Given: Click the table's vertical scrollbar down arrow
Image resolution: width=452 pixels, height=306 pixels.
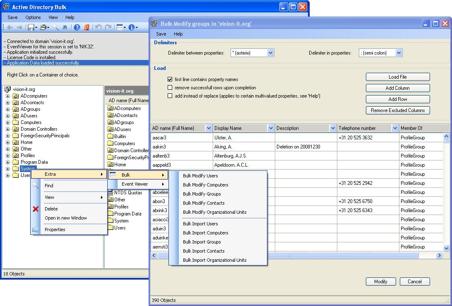Looking at the screenshot, I should [x=446, y=248].
